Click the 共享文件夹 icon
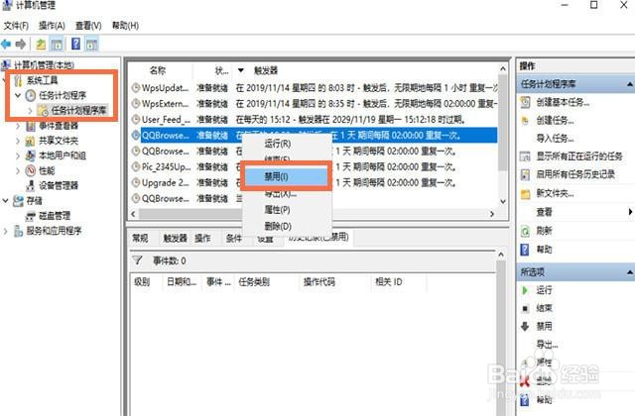 31,141
